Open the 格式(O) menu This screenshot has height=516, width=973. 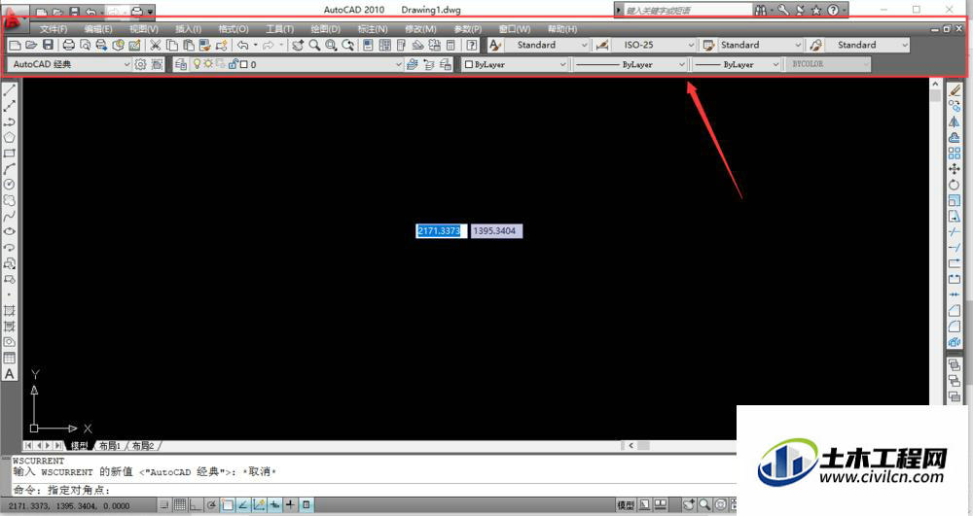pos(234,29)
